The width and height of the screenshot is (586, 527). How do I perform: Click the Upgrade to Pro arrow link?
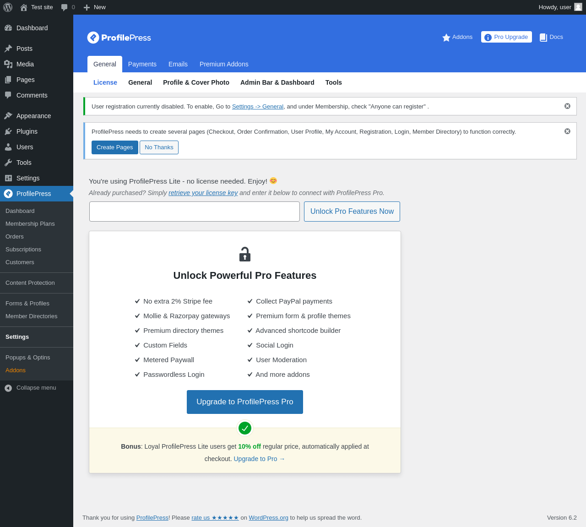260,459
